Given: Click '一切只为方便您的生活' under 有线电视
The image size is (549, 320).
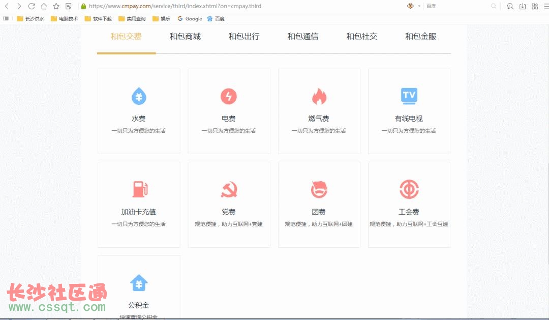Looking at the screenshot, I should 409,131.
